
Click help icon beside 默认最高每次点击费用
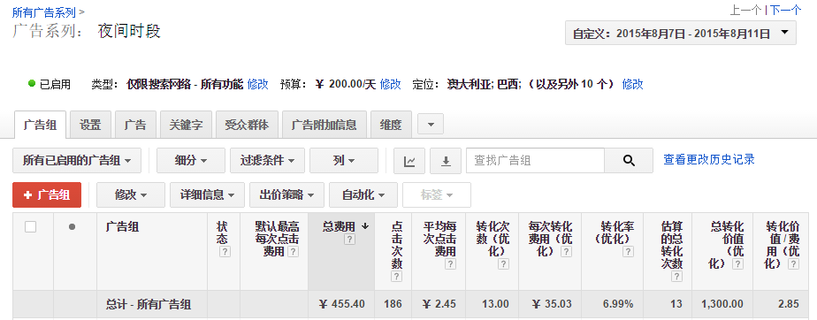pos(294,252)
